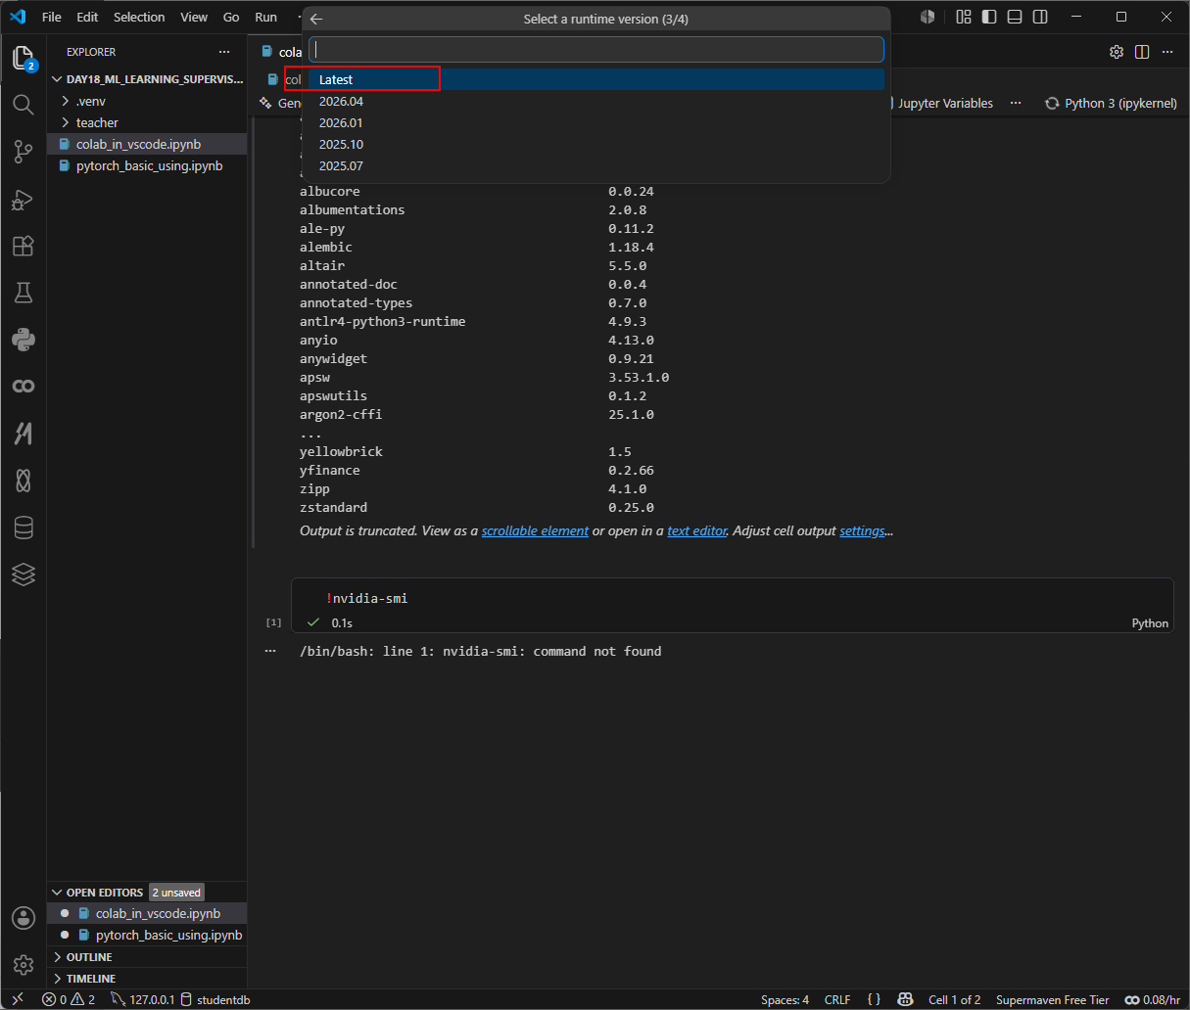Focus the runtime version search field

coord(596,49)
